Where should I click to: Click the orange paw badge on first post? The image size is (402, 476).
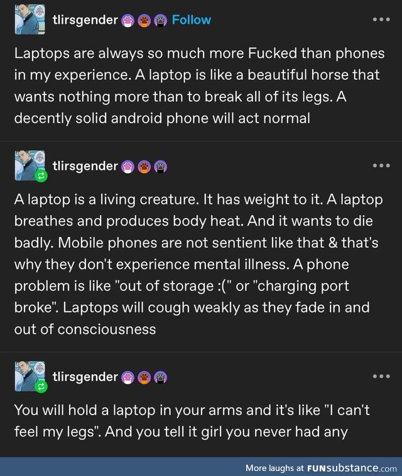click(x=144, y=21)
